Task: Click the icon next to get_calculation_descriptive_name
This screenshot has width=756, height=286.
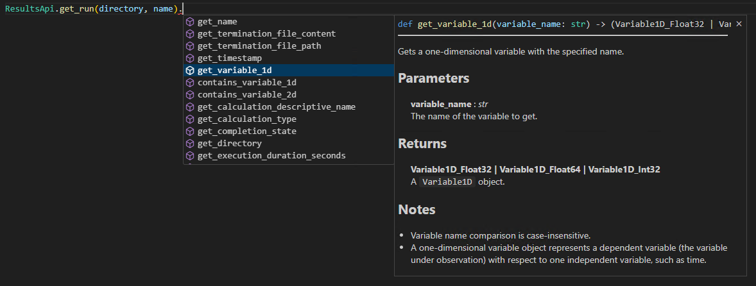Action: (x=190, y=107)
